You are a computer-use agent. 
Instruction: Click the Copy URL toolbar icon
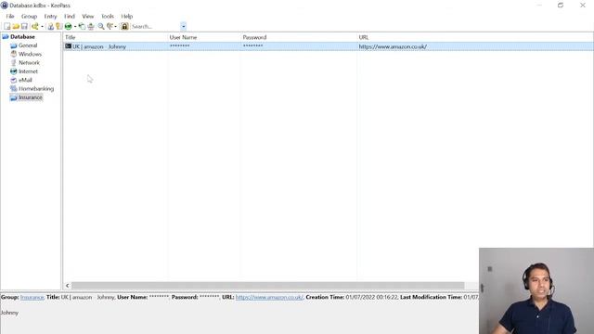tap(82, 26)
